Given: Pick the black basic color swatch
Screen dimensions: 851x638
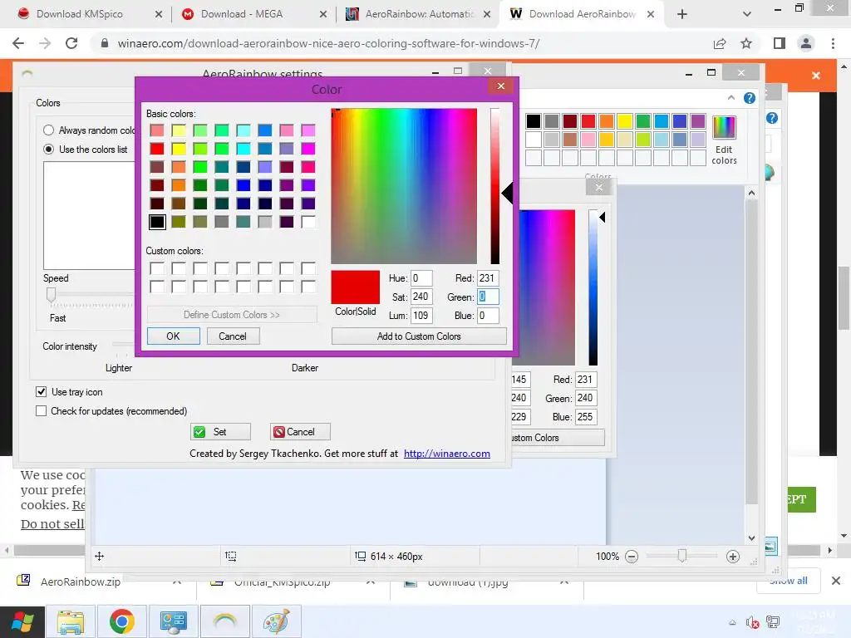Looking at the screenshot, I should [x=157, y=221].
